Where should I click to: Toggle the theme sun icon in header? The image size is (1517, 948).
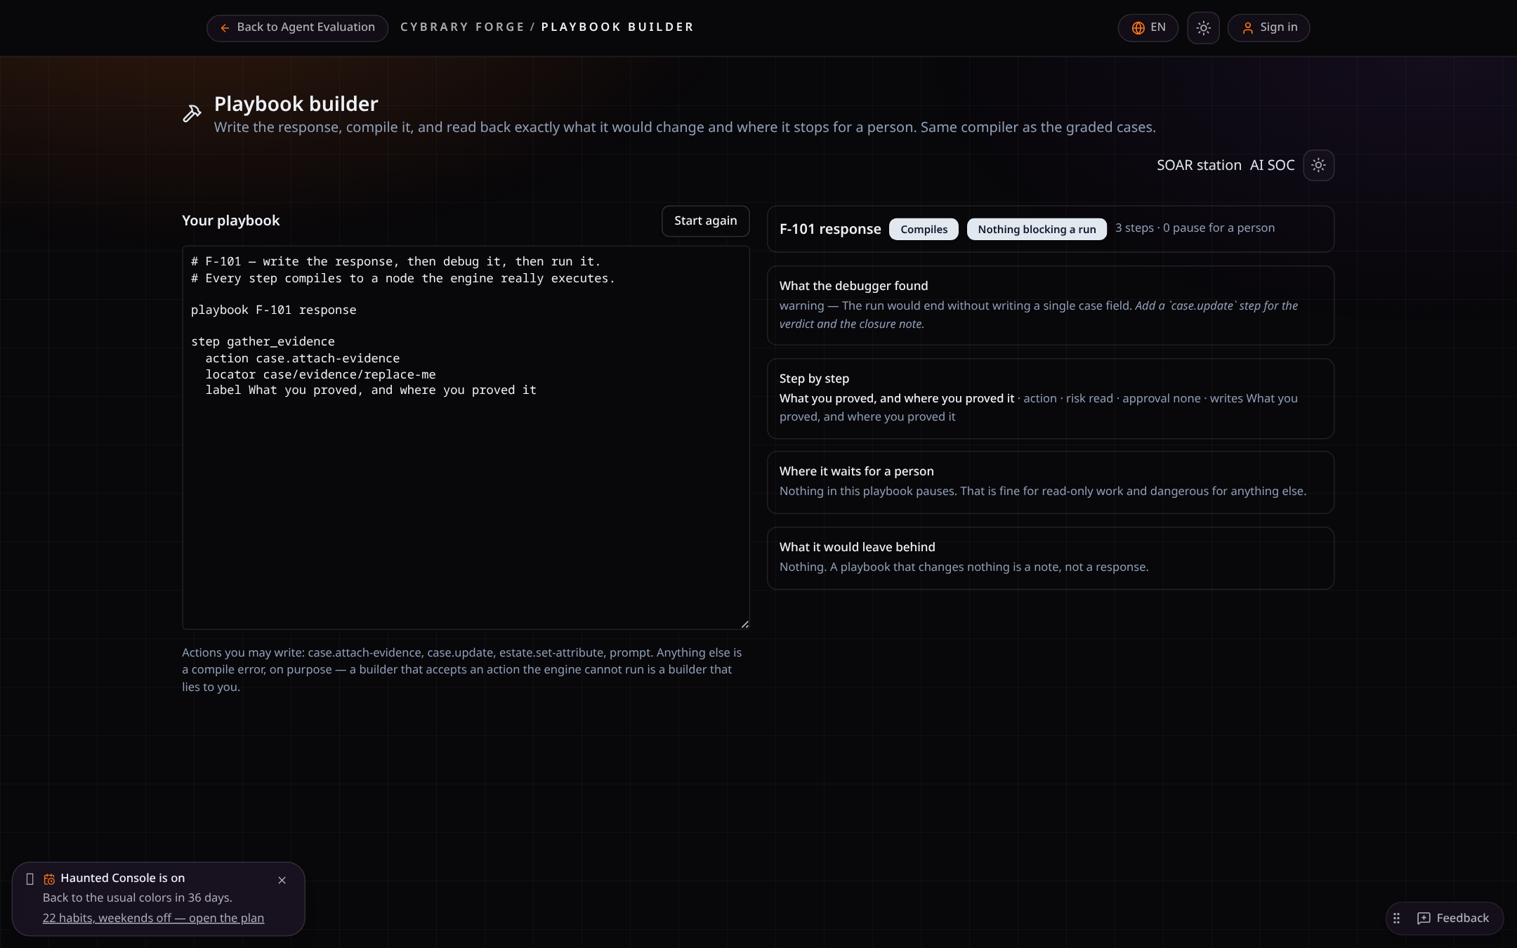1203,28
